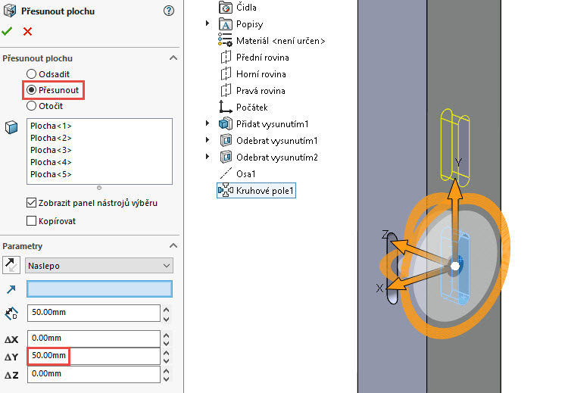Click the ΔX value field

pos(93,338)
